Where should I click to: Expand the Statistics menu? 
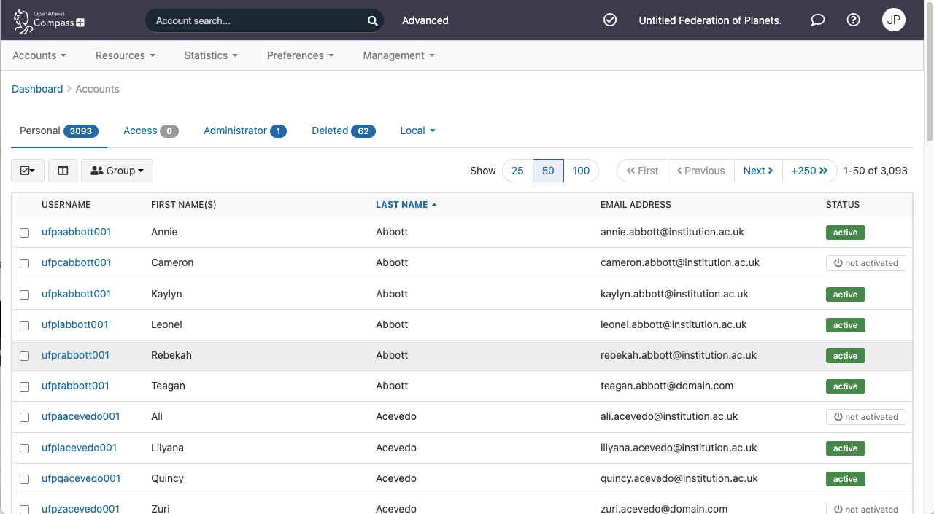click(210, 55)
